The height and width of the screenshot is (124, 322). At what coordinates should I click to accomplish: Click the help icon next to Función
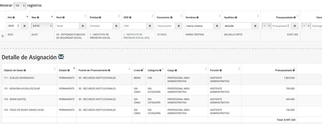tap(221, 70)
